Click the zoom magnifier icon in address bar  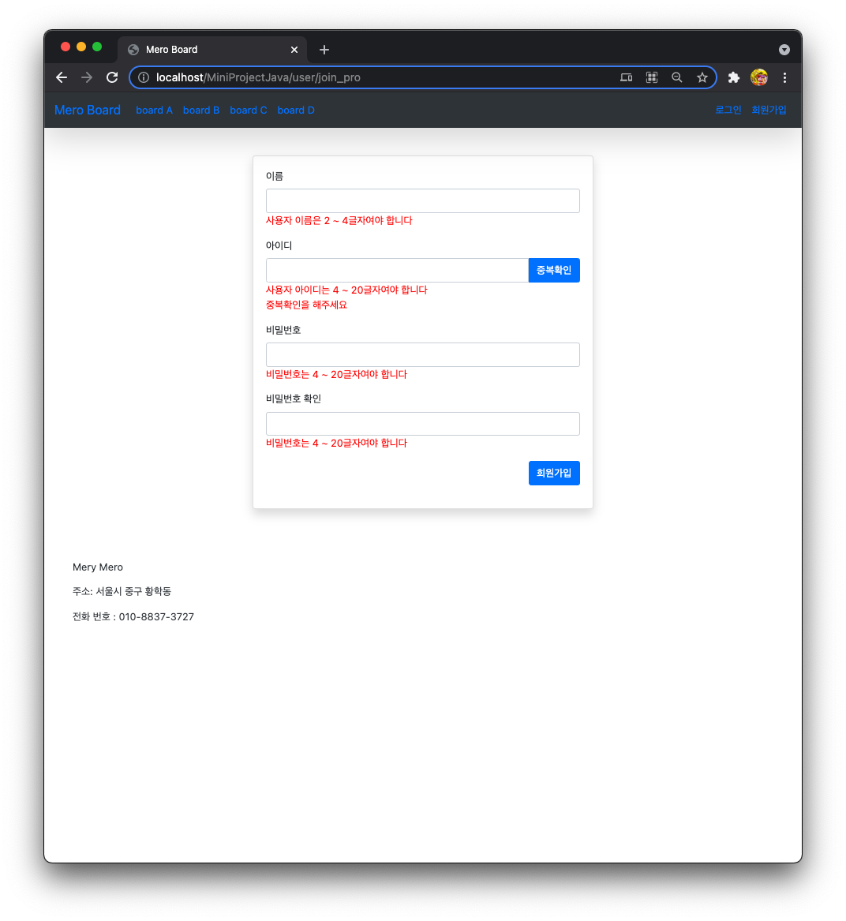[x=677, y=77]
